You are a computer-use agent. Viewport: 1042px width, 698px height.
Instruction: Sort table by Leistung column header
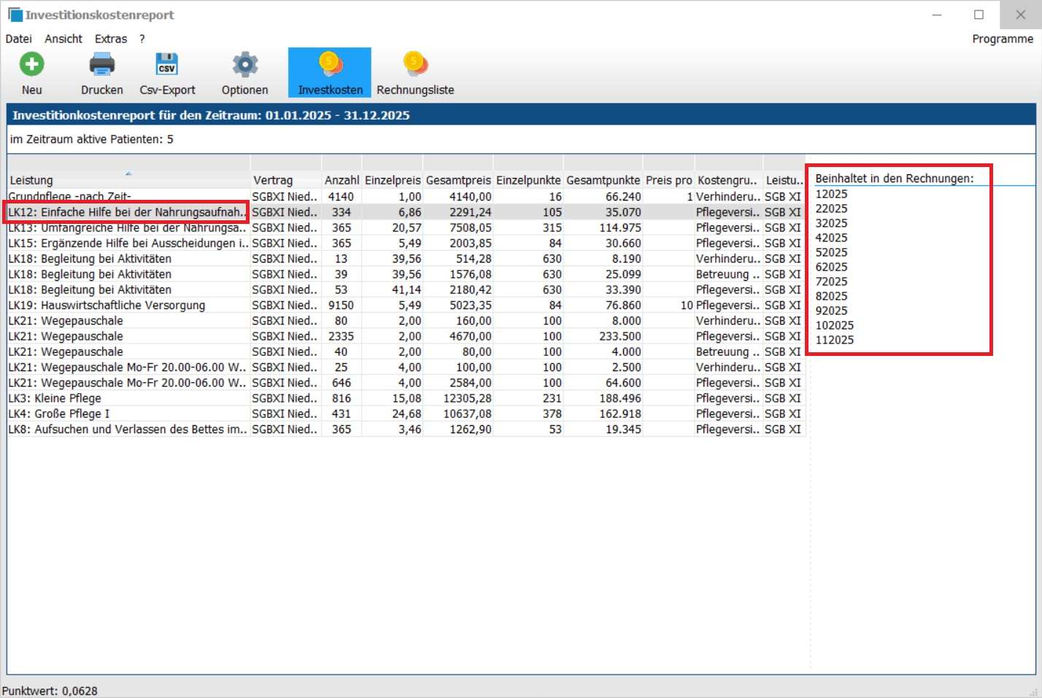click(x=31, y=180)
